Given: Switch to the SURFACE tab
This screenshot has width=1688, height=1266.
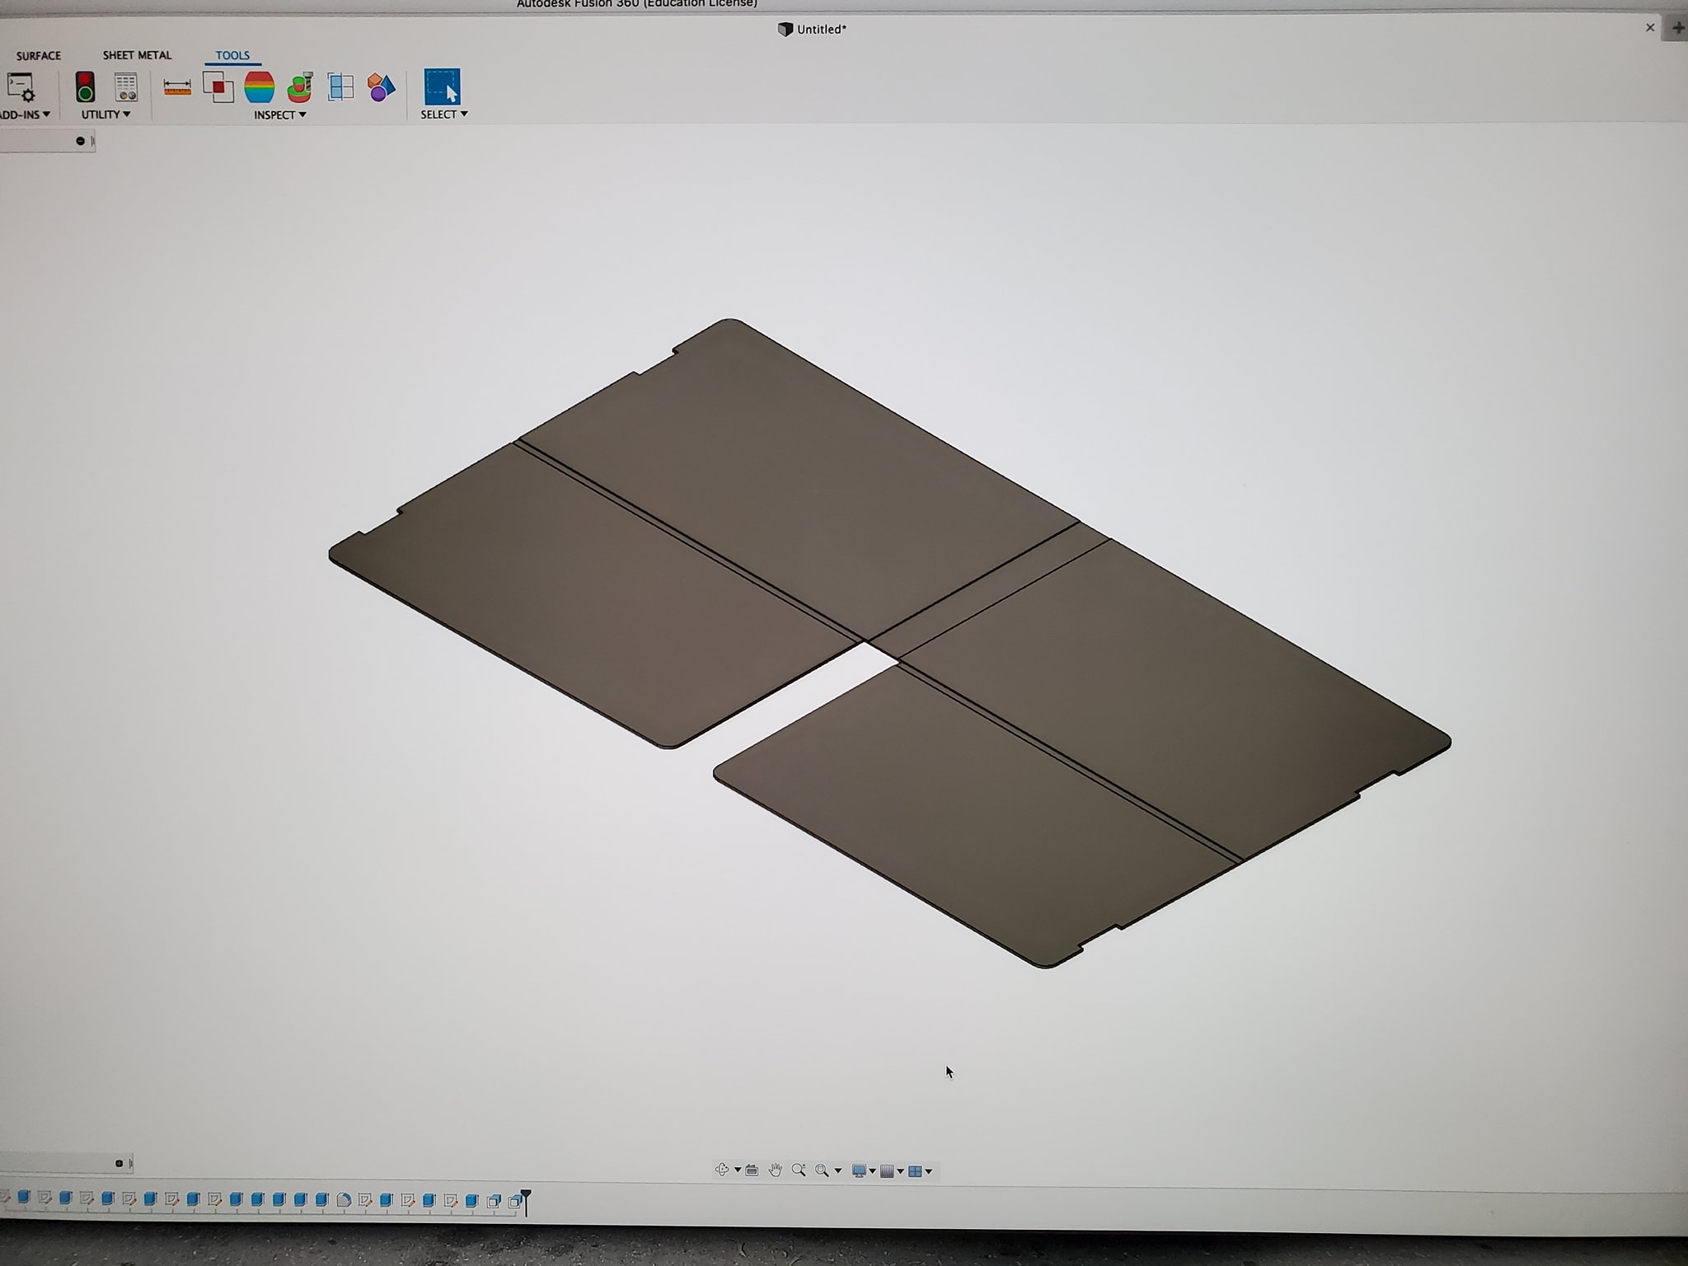Looking at the screenshot, I should tap(38, 55).
